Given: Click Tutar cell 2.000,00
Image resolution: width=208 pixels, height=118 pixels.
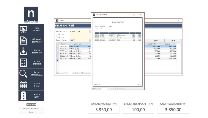Looking at the screenshot, I should pos(152,51).
